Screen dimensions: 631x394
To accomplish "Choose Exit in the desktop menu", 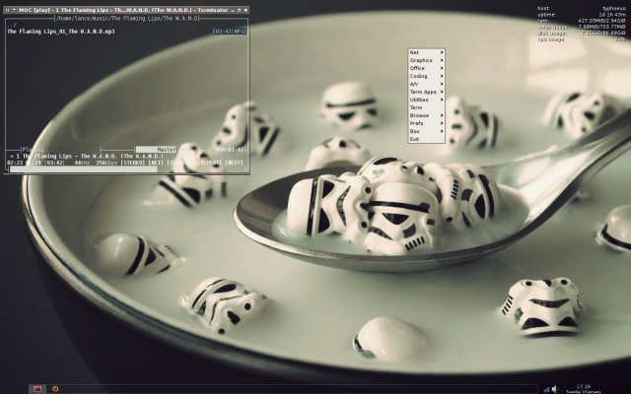I will tap(426, 139).
